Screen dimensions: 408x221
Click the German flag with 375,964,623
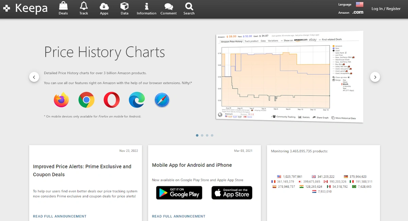(346, 177)
